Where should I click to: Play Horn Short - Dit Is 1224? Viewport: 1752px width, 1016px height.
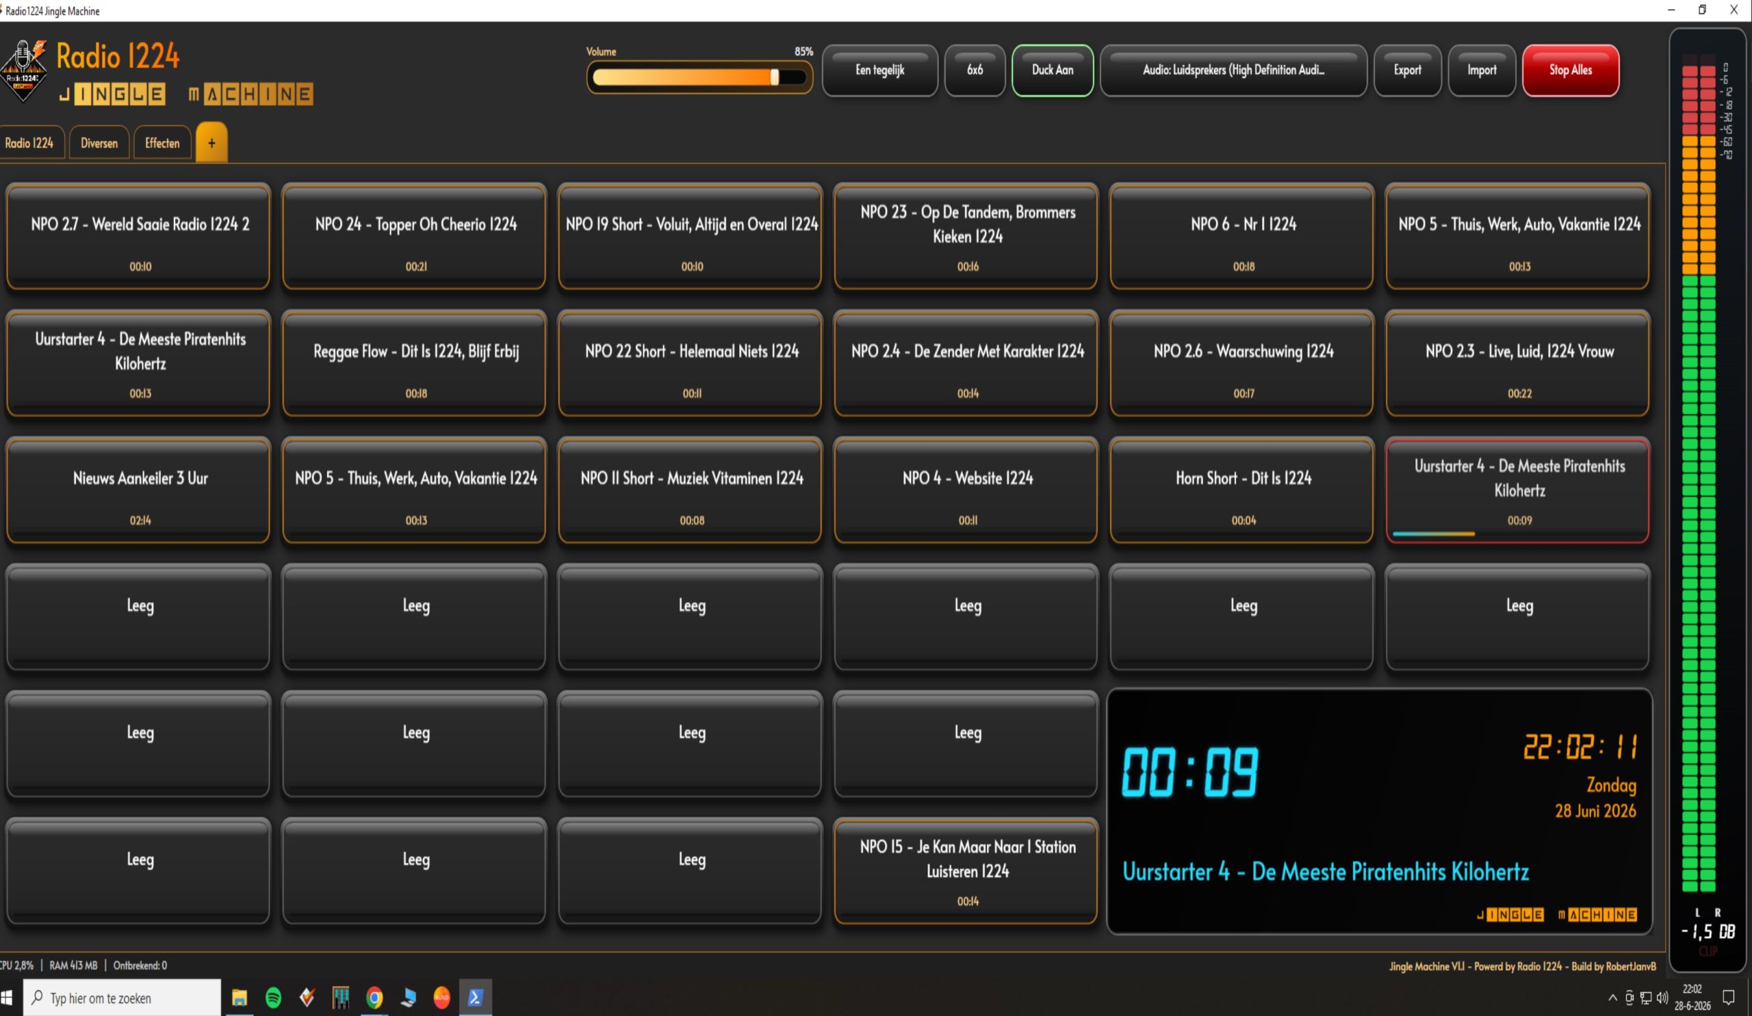pyautogui.click(x=1242, y=491)
